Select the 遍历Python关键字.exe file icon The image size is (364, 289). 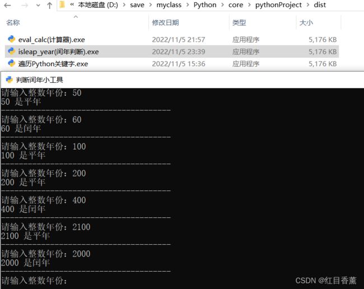11,63
